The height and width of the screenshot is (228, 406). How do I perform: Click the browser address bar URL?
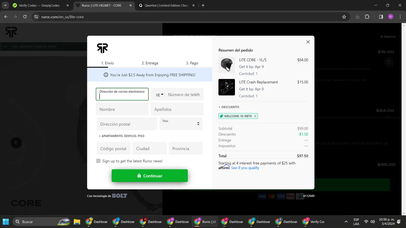(x=63, y=17)
